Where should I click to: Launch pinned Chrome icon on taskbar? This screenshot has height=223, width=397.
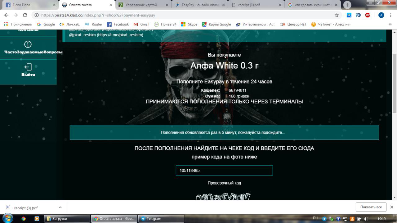click(24, 218)
